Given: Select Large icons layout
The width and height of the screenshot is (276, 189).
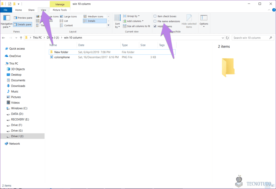Looking at the screenshot, I should click(x=68, y=16).
